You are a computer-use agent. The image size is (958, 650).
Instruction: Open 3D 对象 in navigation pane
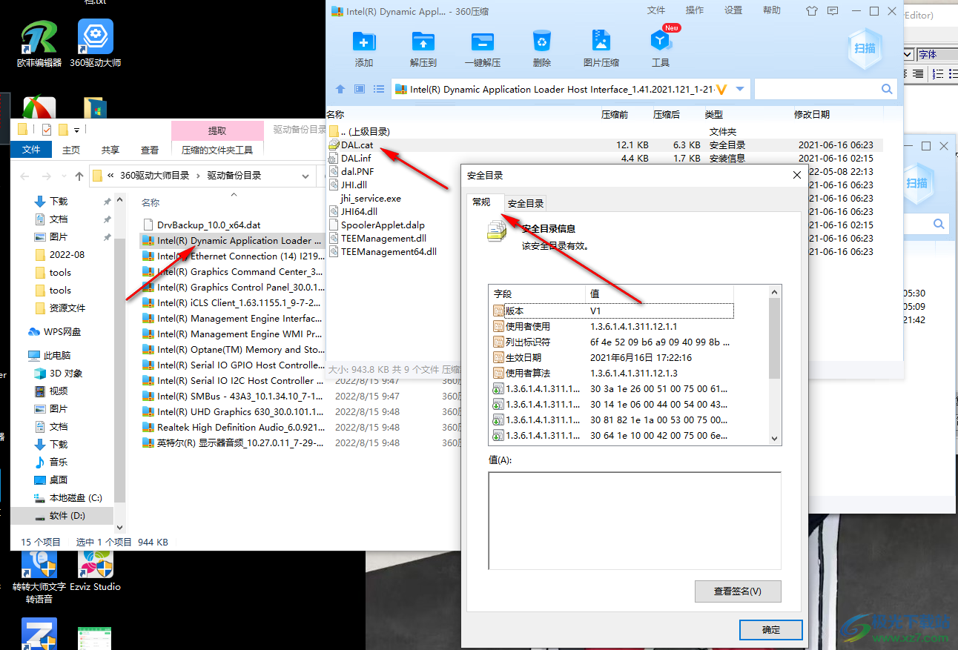pos(66,374)
